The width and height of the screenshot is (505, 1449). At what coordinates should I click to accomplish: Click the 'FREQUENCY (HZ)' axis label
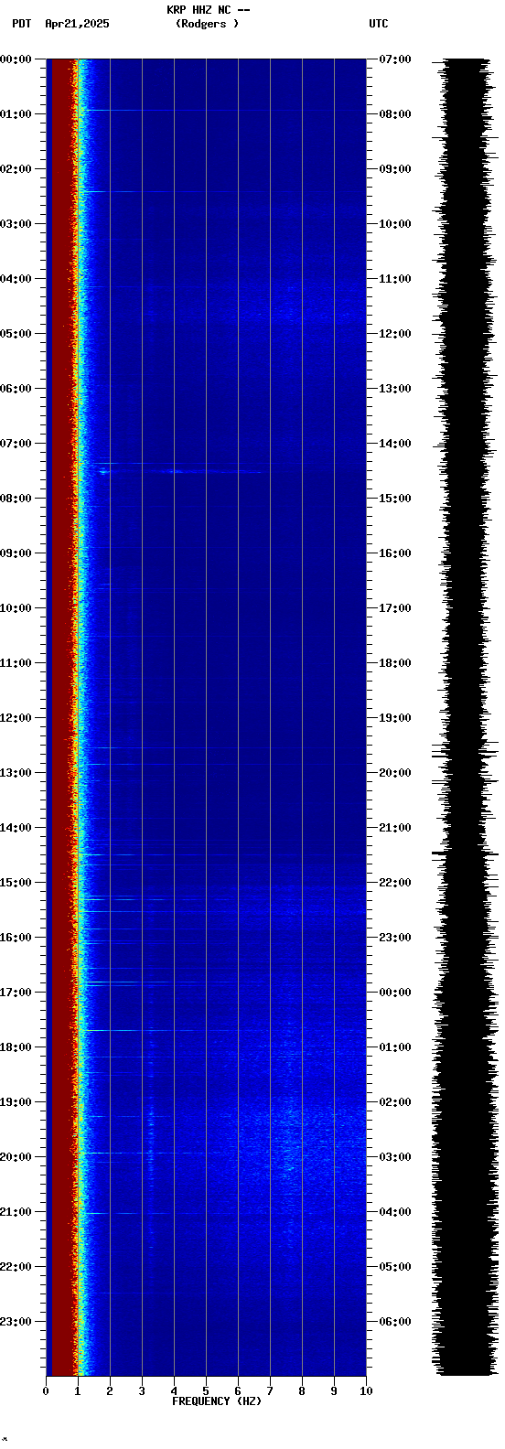point(217,1401)
